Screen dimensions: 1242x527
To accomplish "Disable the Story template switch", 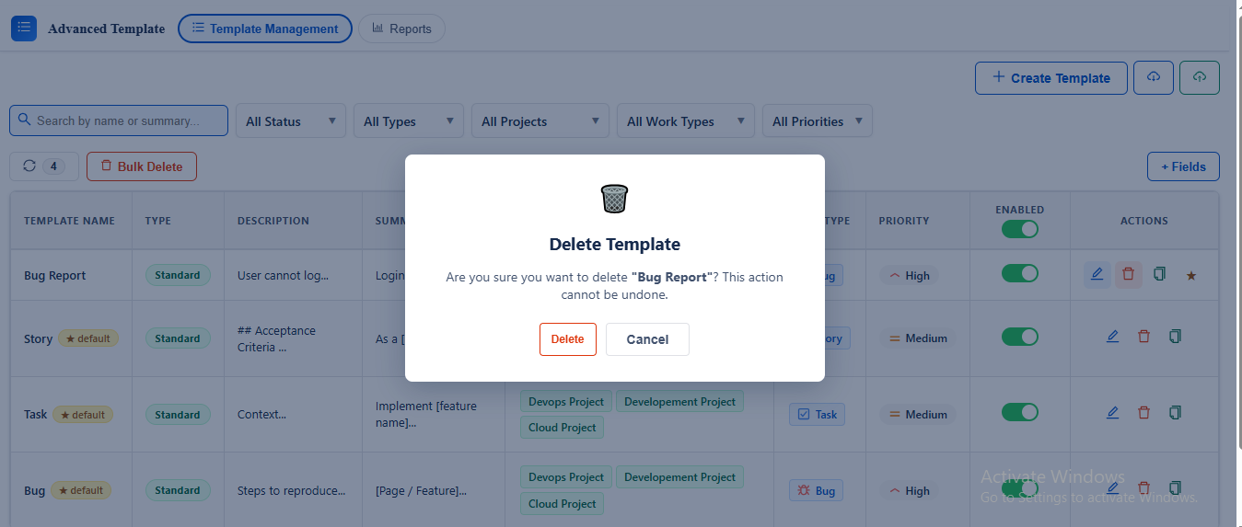I will tap(1020, 337).
